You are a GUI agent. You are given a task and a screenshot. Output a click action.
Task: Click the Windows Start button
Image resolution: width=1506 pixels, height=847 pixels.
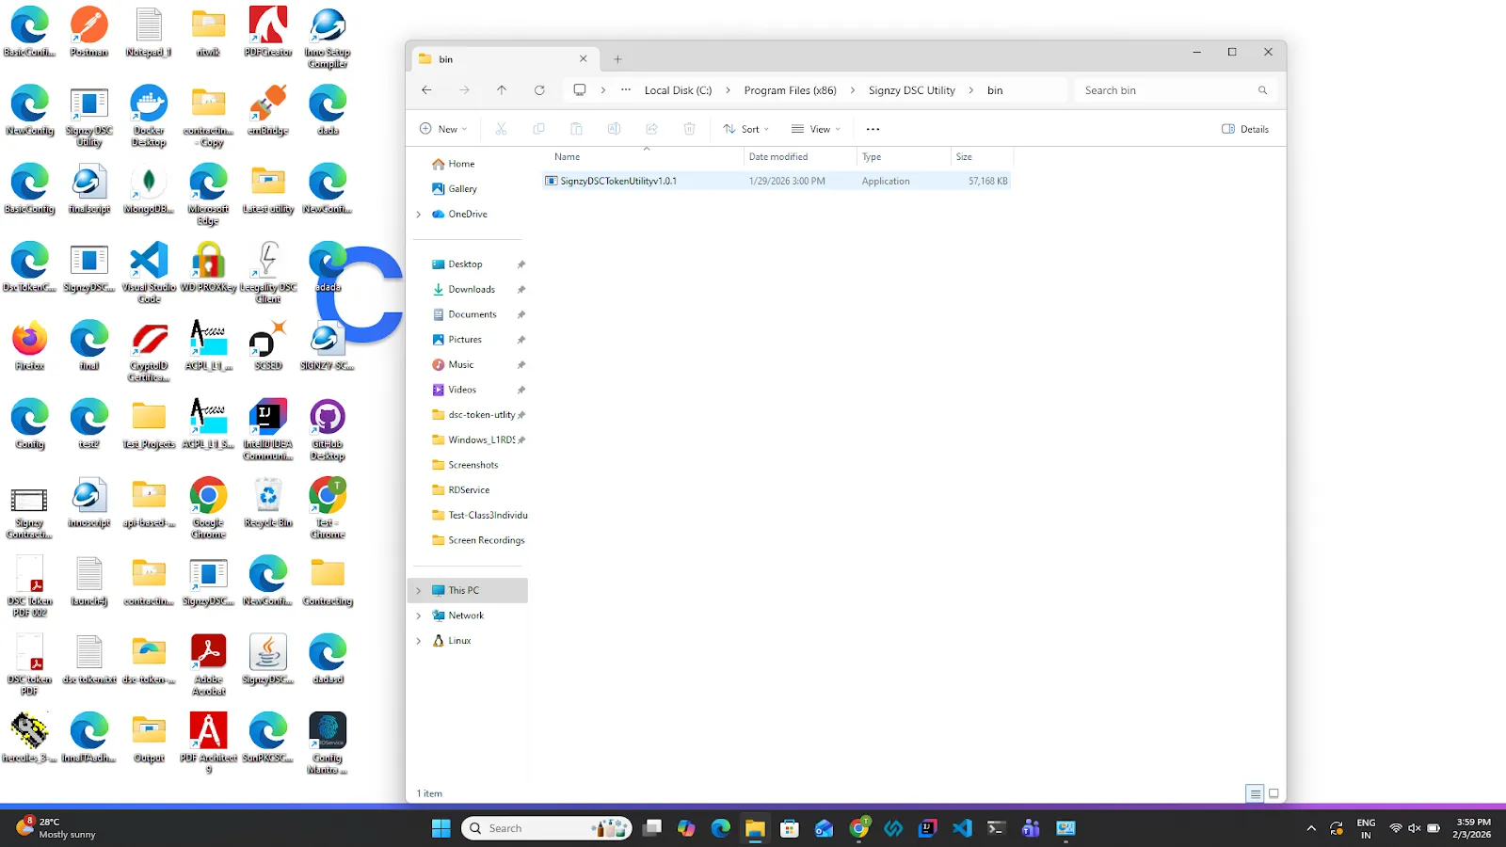[441, 828]
